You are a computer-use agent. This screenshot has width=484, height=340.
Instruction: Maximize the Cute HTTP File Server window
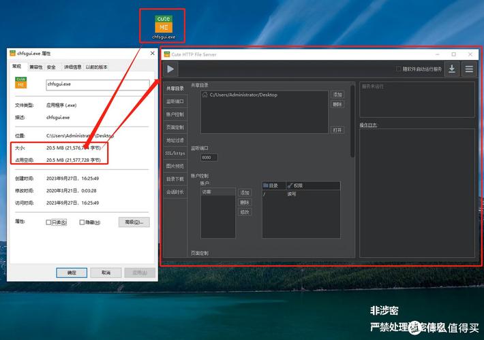(x=454, y=54)
